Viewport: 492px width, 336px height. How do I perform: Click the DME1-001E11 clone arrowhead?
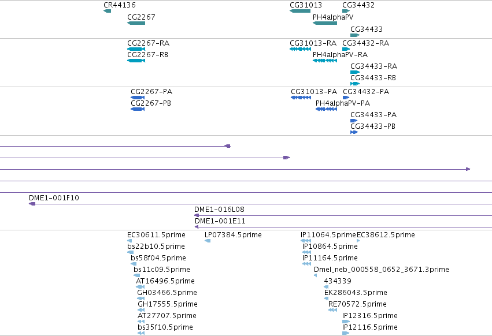click(x=197, y=227)
